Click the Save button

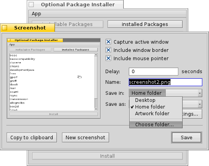pyautogui.click(x=187, y=137)
